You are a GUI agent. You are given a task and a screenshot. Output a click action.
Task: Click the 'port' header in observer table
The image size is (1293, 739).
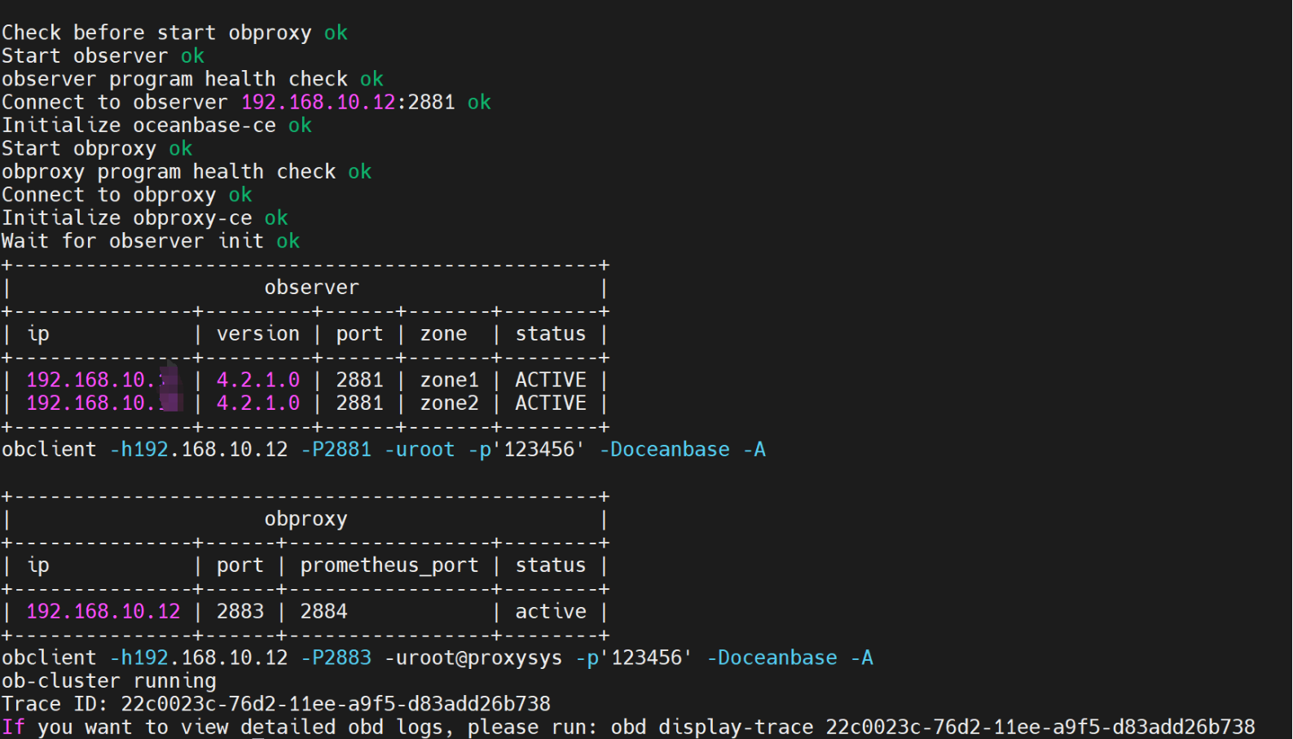(x=359, y=334)
